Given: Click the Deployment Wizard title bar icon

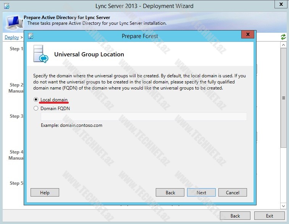Looking at the screenshot, I should [x=7, y=6].
